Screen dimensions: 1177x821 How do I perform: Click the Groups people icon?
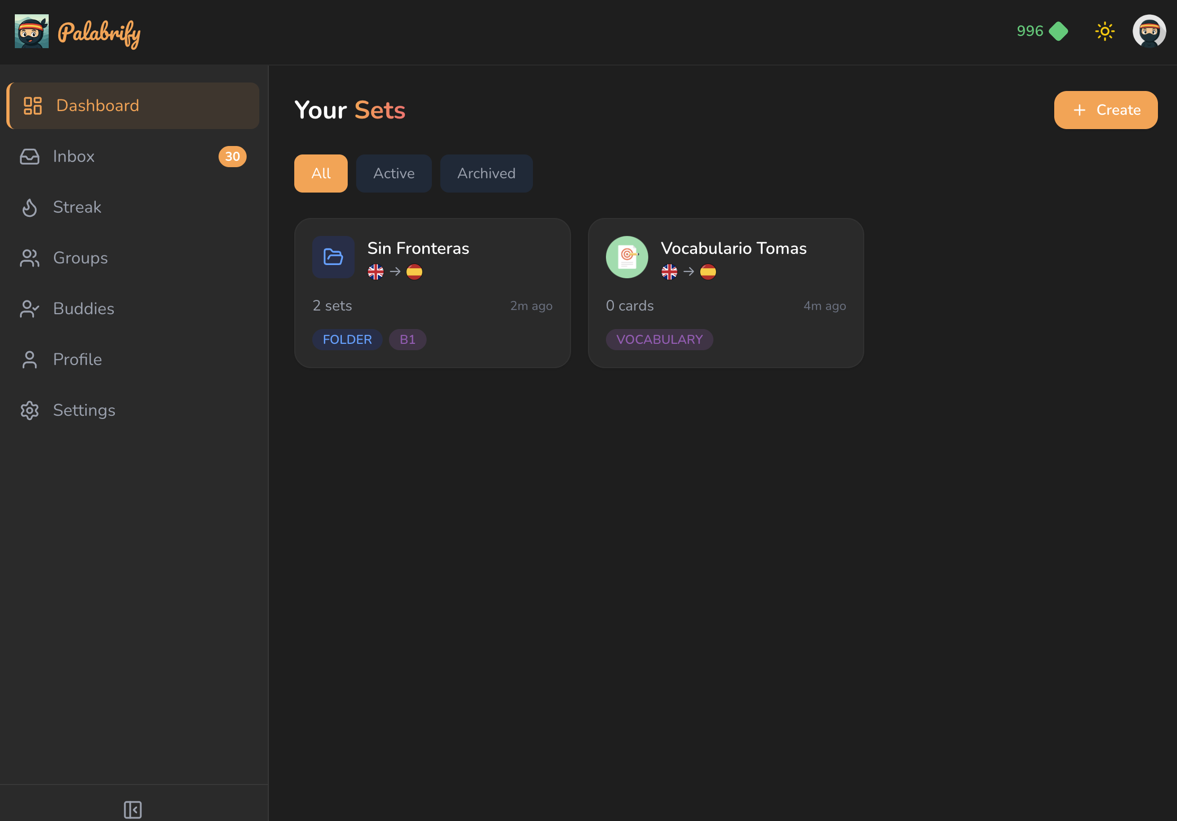[30, 258]
